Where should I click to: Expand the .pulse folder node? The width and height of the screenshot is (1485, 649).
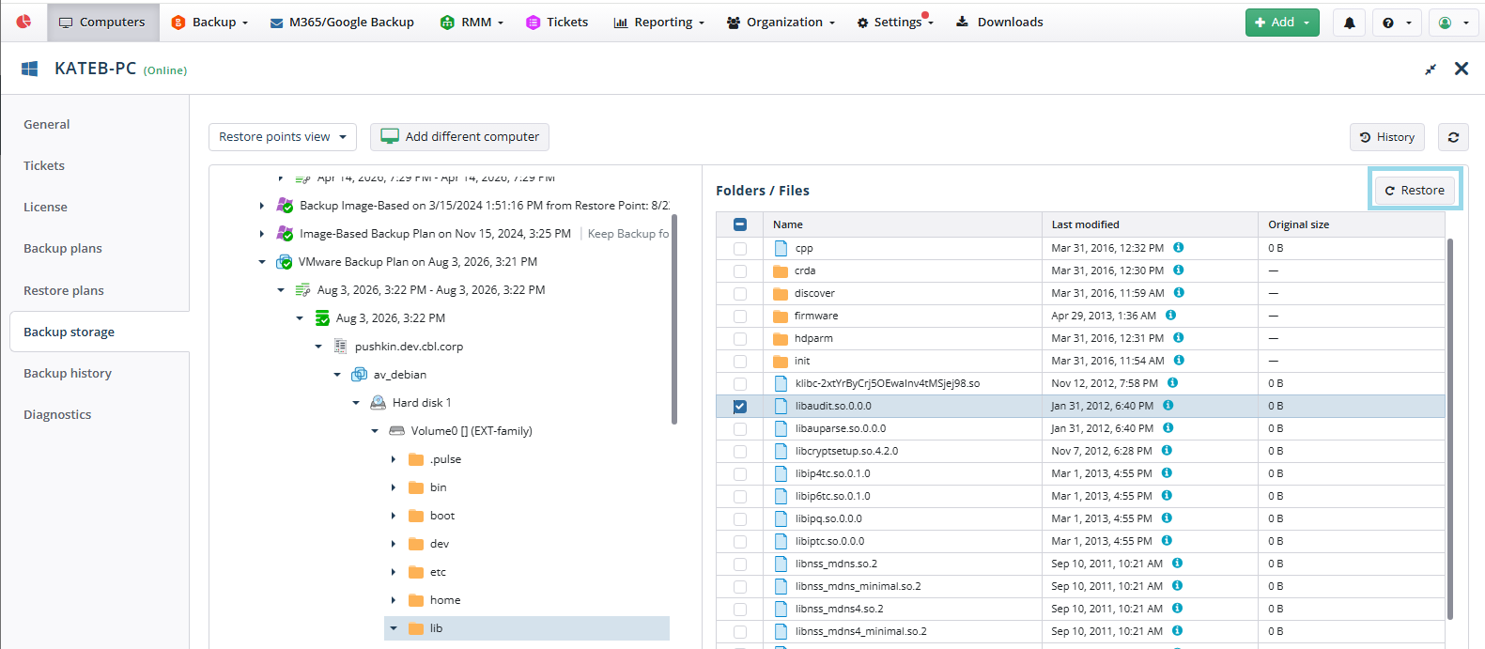[393, 459]
